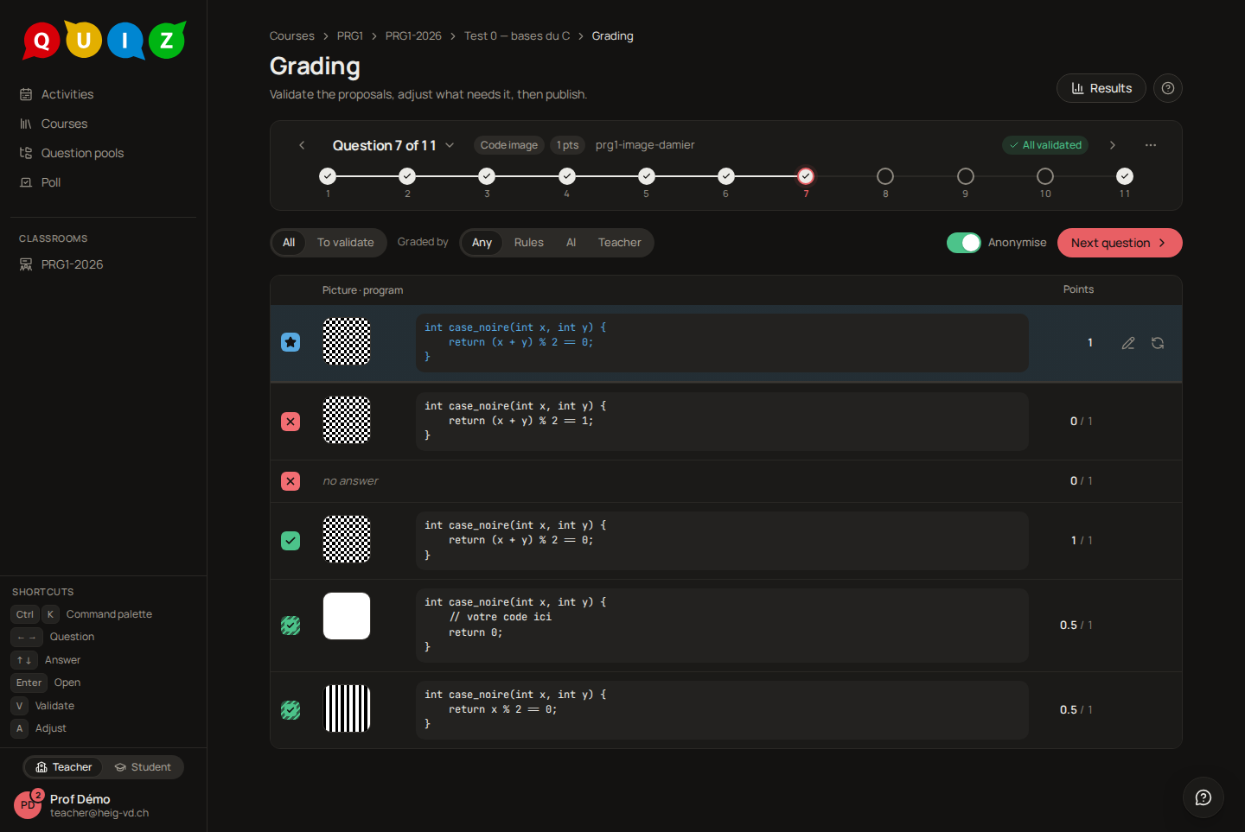1245x832 pixels.
Task: Jump to question 1 on the stepper
Action: click(328, 176)
